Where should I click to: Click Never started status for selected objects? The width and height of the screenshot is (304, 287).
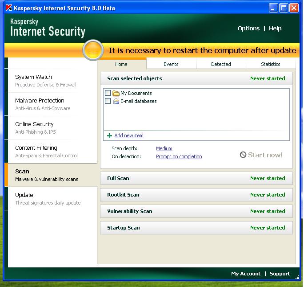point(268,78)
